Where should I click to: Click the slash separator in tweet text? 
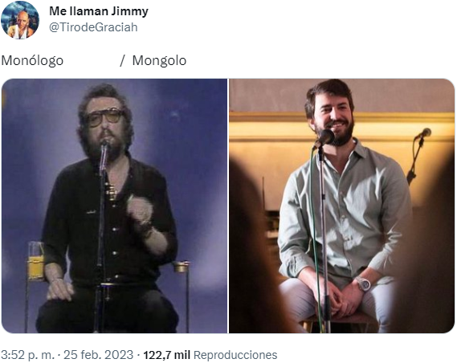(x=122, y=60)
